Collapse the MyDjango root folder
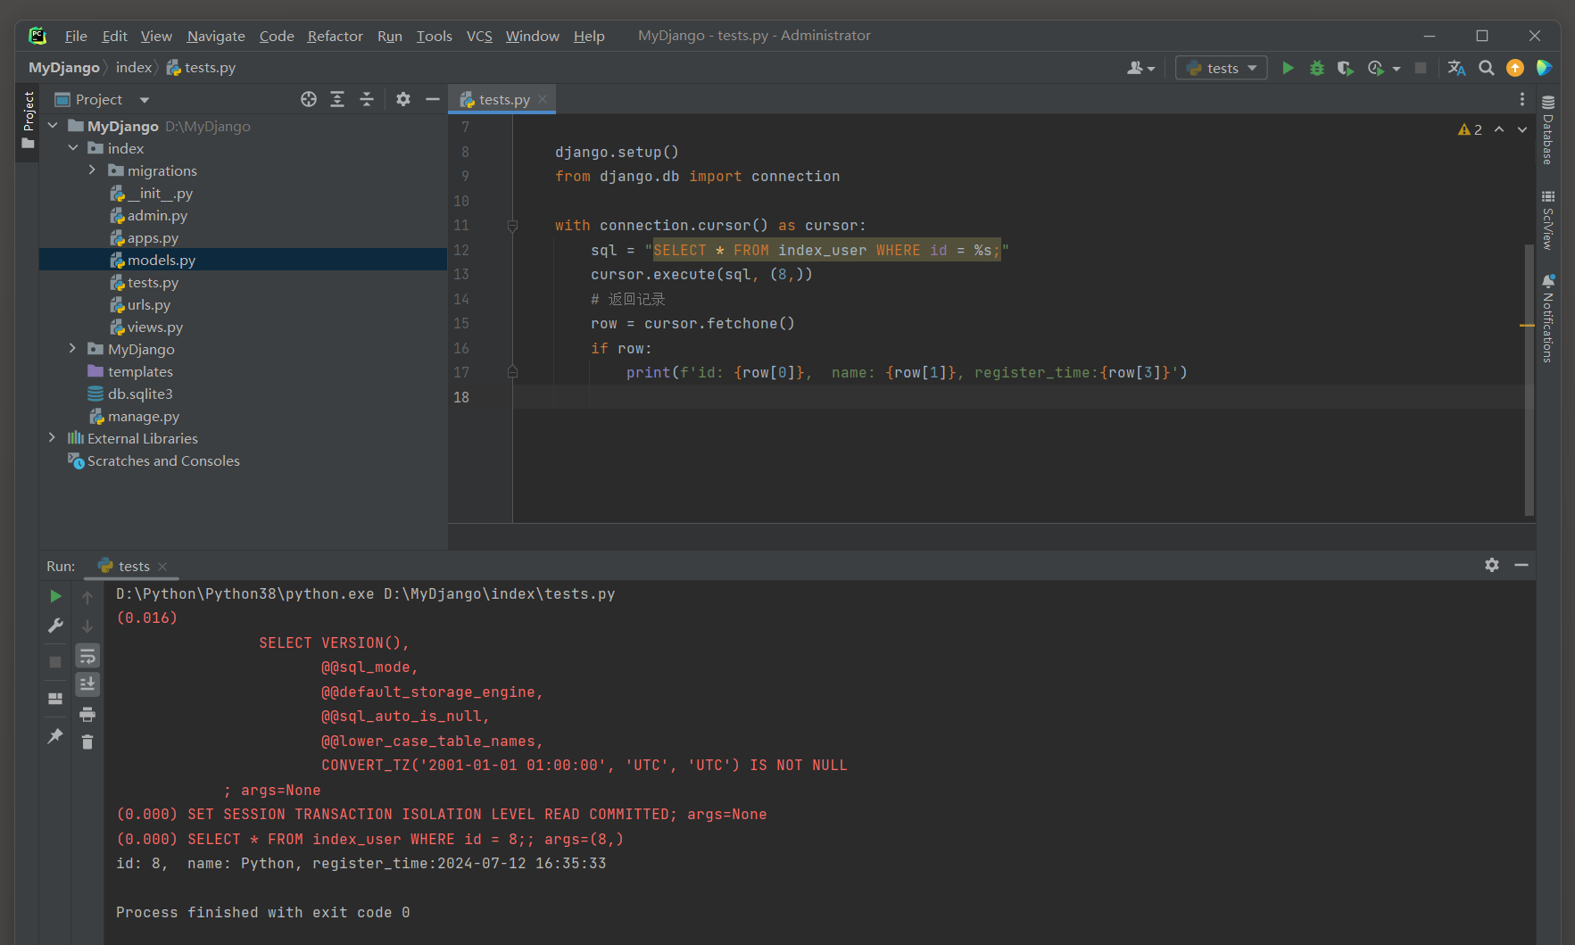 [x=53, y=126]
